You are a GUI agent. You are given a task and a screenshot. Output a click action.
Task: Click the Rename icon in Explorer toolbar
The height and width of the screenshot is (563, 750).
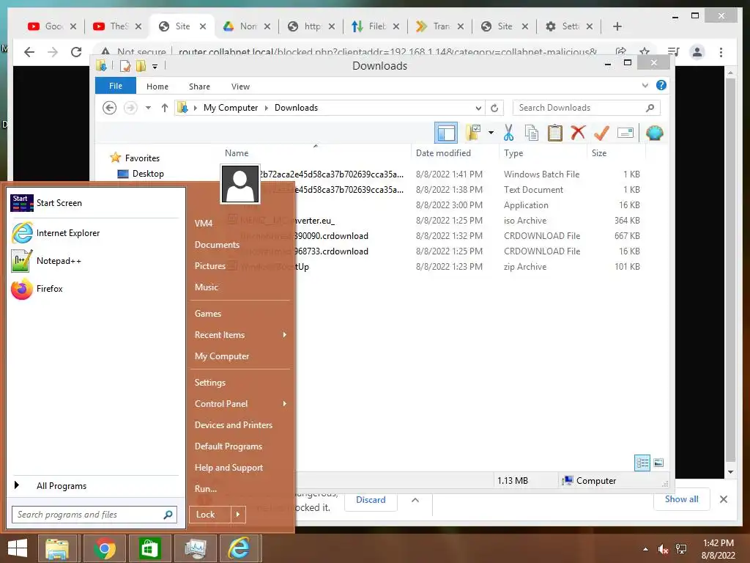(625, 133)
